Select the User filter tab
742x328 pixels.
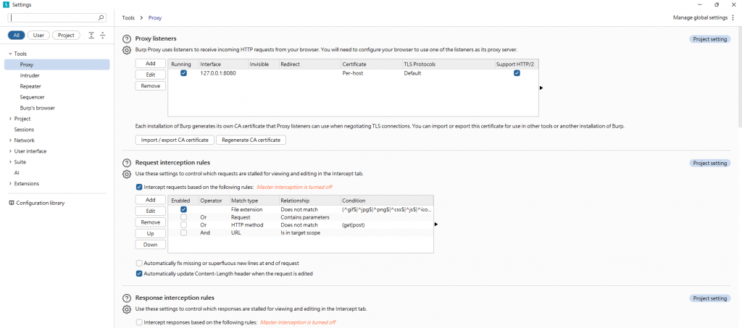tap(38, 35)
